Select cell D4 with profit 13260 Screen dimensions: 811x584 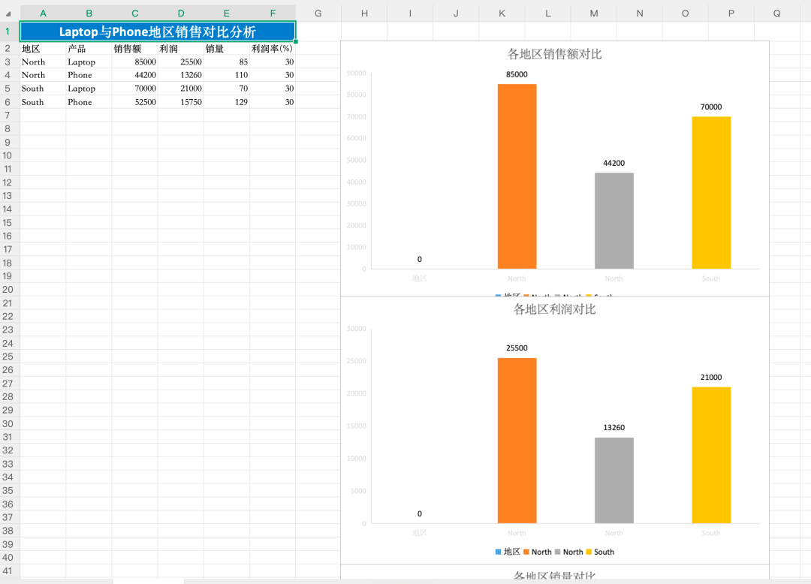pyautogui.click(x=180, y=75)
